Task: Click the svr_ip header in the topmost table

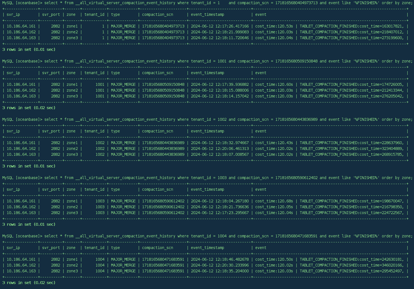Action: 13,14
